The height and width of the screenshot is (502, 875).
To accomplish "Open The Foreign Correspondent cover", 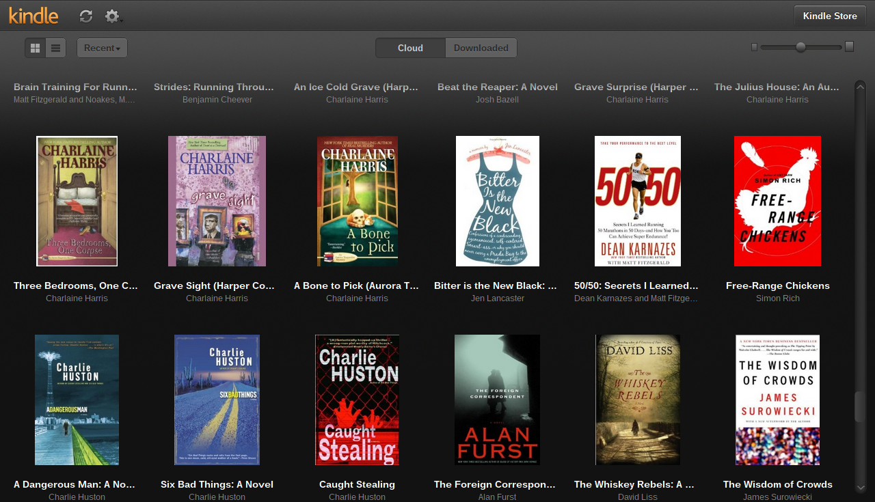I will click(x=498, y=400).
